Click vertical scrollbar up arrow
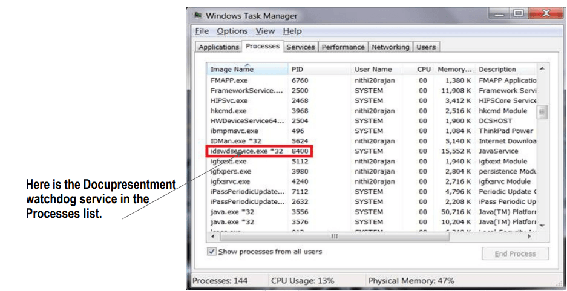The height and width of the screenshot is (291, 567). tap(542, 69)
